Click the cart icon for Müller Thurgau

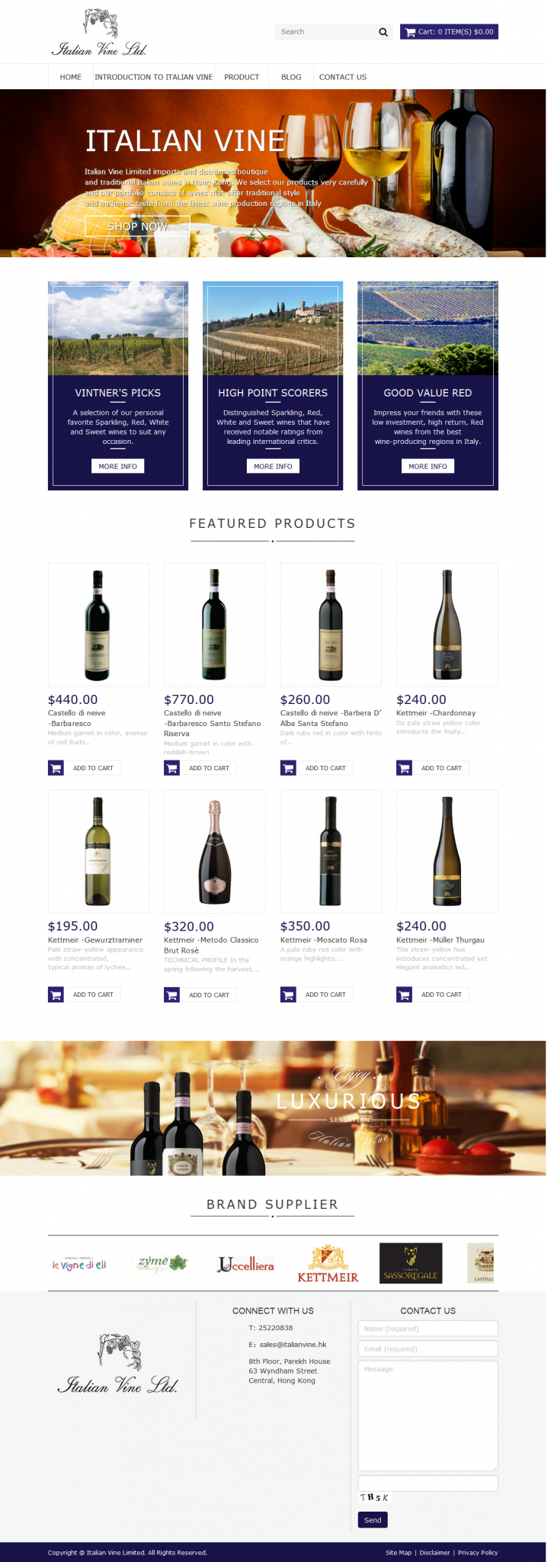pyautogui.click(x=404, y=995)
